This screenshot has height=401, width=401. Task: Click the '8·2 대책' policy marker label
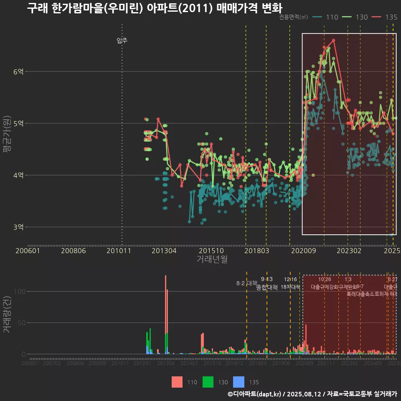point(247,283)
